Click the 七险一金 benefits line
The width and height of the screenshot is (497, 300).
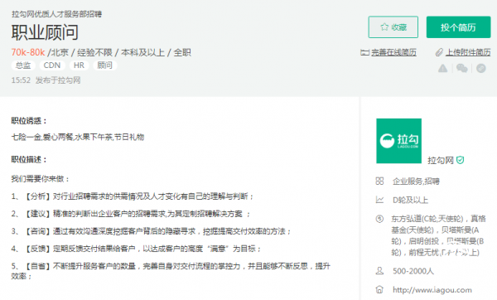pos(78,137)
